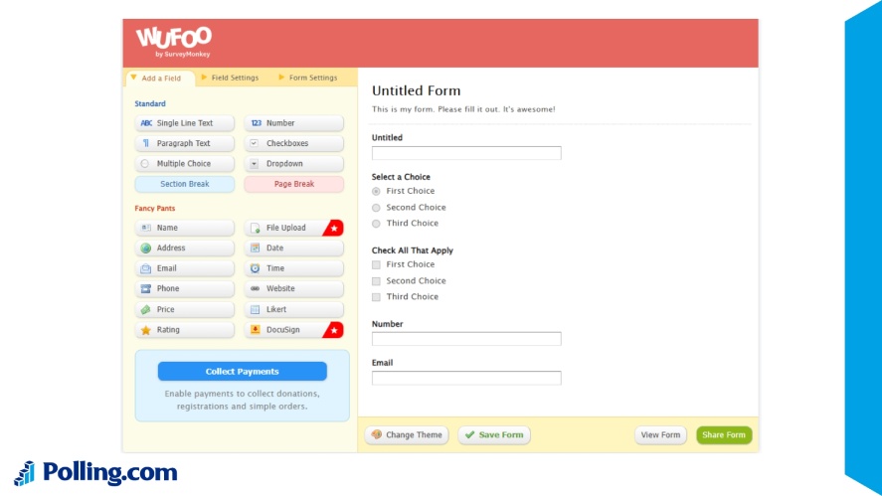Screen dimensions: 882x496
Task: Click the Number input field
Action: (x=466, y=339)
